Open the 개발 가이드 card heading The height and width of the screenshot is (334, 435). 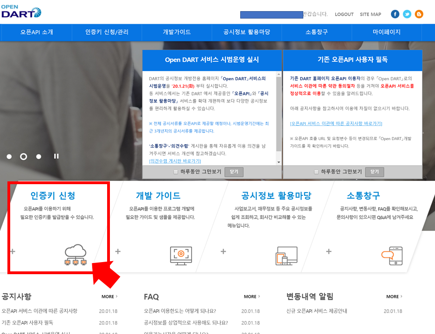pos(158,196)
